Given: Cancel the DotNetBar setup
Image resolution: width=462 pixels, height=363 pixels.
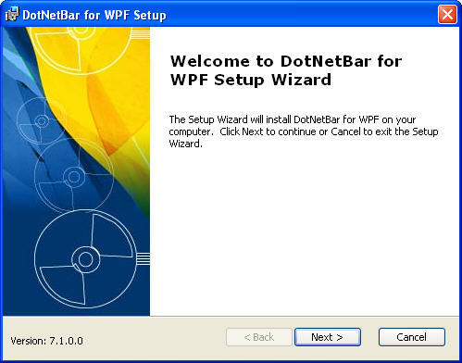Looking at the screenshot, I should [412, 337].
